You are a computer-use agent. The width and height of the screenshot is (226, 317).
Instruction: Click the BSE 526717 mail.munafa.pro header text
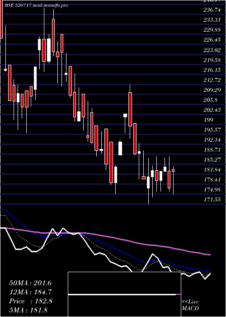(36, 5)
